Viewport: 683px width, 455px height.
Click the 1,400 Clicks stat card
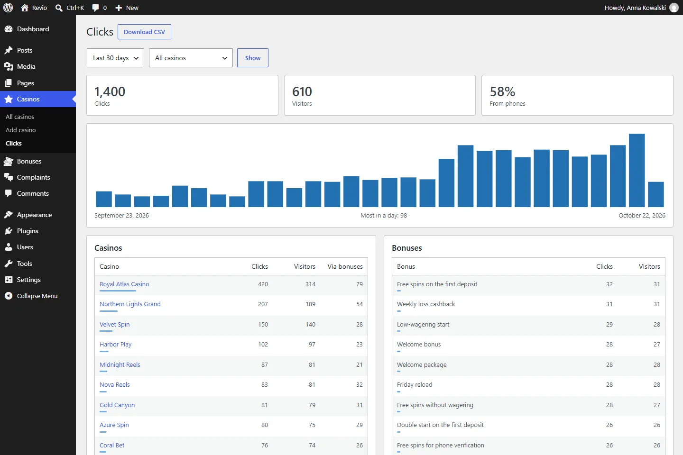[x=182, y=95]
